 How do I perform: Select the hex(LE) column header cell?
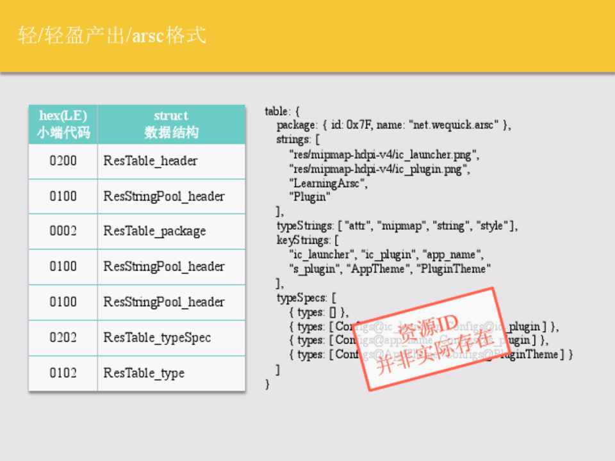click(x=63, y=124)
